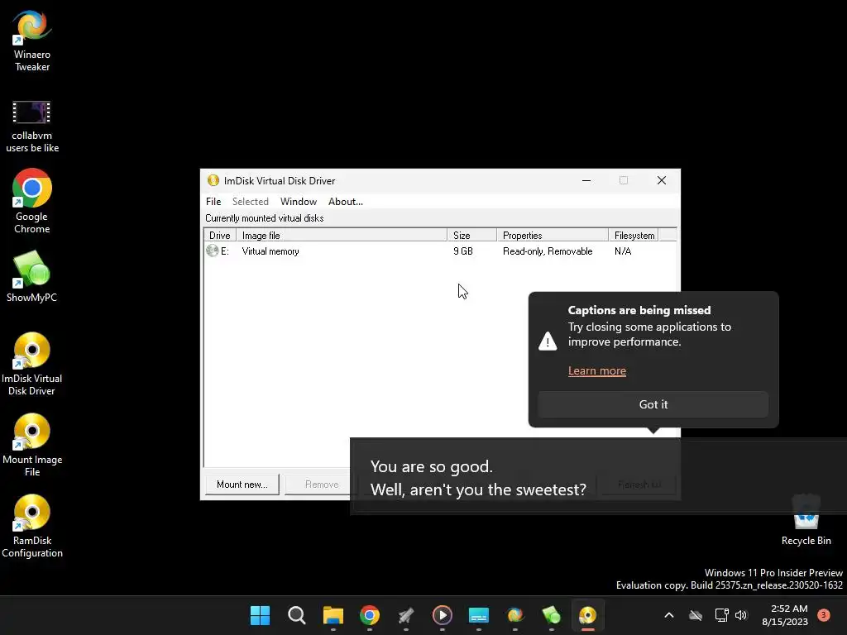Image resolution: width=847 pixels, height=635 pixels.
Task: Sort by Size column header
Action: 471,236
